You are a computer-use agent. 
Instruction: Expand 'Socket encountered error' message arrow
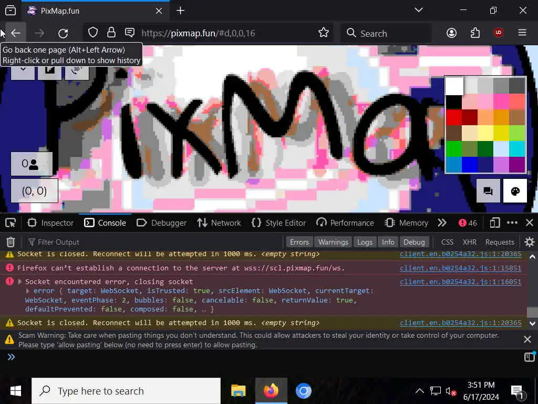click(x=19, y=282)
